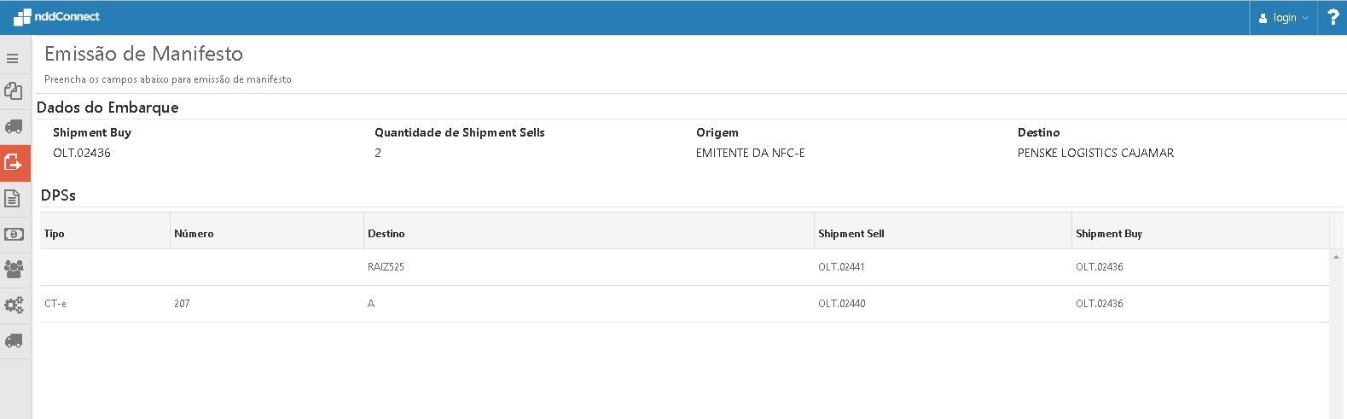Image resolution: width=1347 pixels, height=419 pixels.
Task: Open help with the question mark icon
Action: click(1332, 18)
